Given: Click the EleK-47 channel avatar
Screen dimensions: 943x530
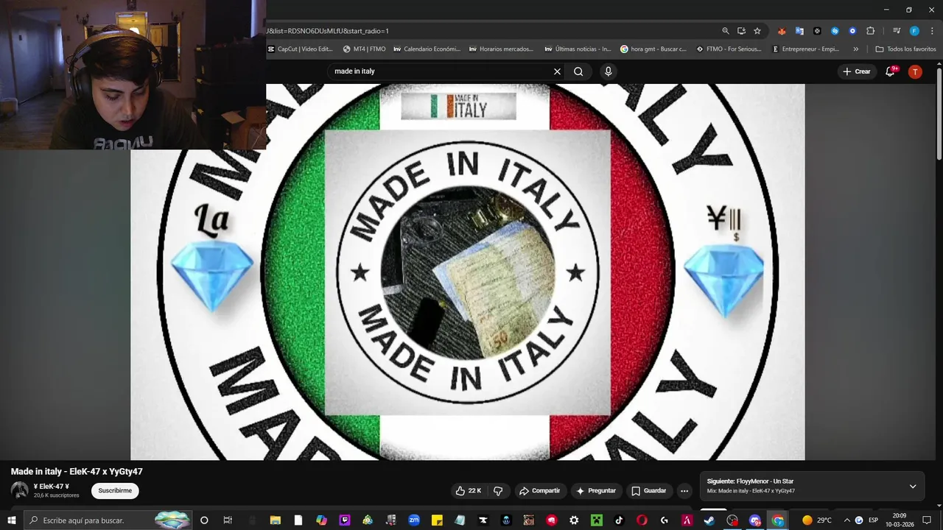Looking at the screenshot, I should tap(20, 490).
